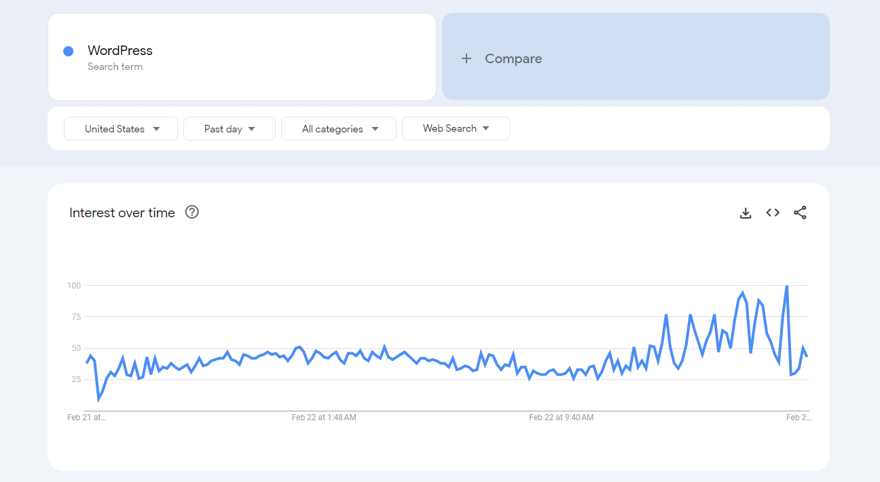This screenshot has width=880, height=482.
Task: Click the blue WordPress color dot
Action: tap(69, 51)
